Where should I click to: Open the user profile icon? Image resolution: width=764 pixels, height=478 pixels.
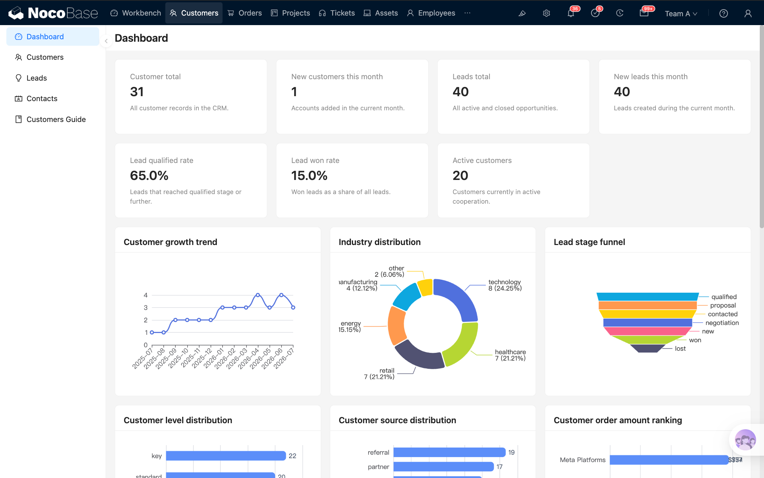pyautogui.click(x=748, y=13)
